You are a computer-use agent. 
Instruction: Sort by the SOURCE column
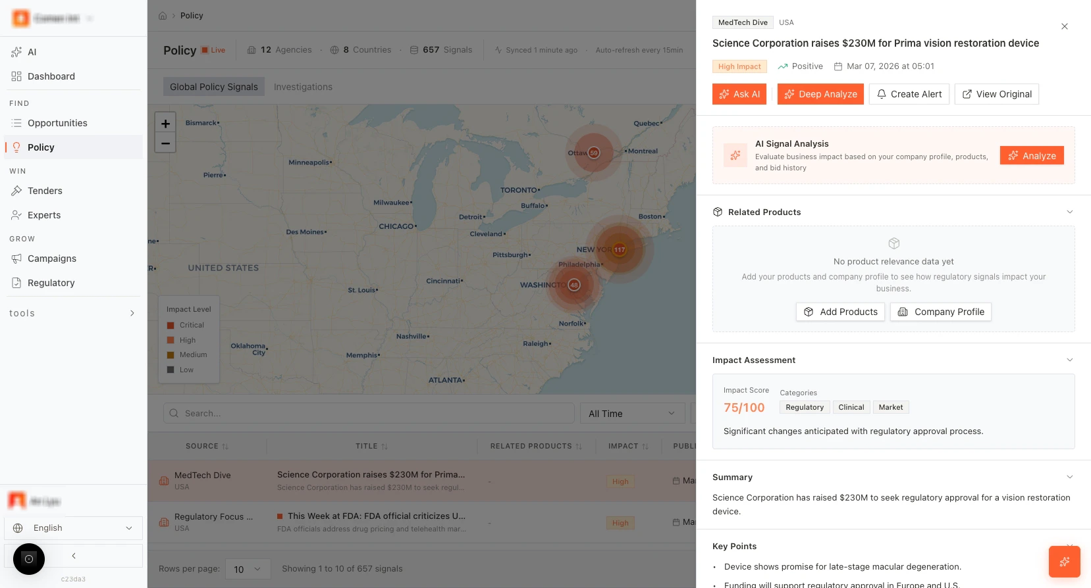click(207, 446)
